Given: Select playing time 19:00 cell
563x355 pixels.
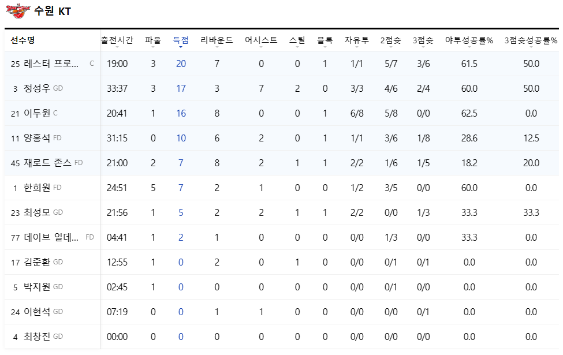Looking at the screenshot, I should coord(117,63).
